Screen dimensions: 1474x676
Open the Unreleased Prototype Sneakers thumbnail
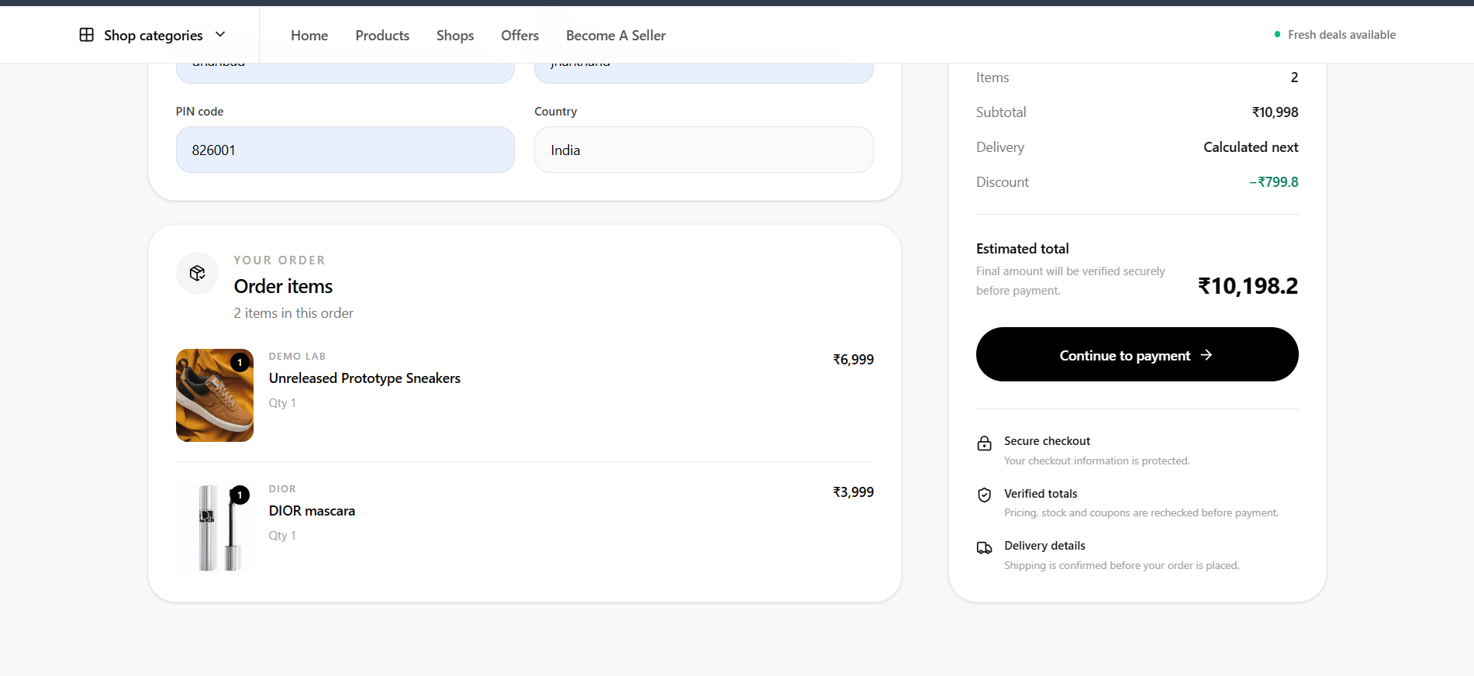215,395
